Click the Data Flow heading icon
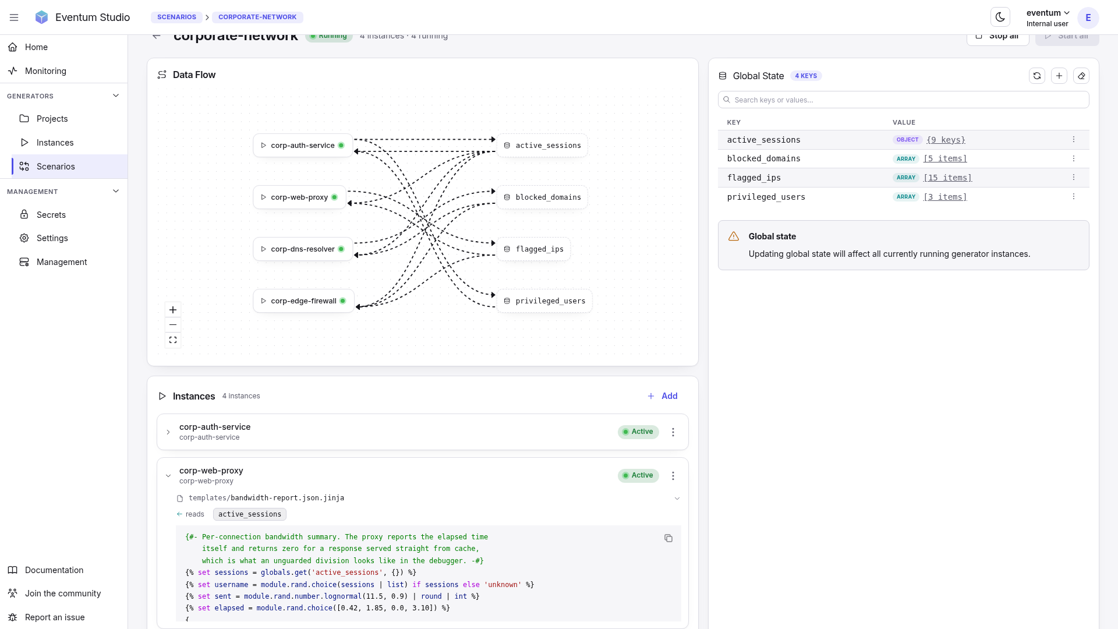The width and height of the screenshot is (1118, 629). click(162, 75)
